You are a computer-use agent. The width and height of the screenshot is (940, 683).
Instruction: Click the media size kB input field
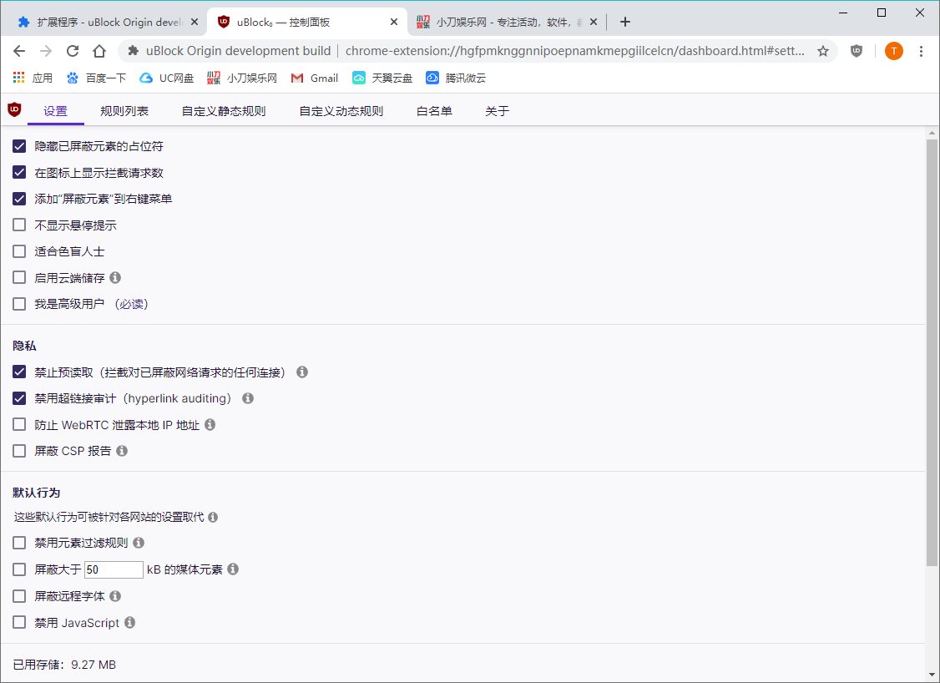[114, 569]
